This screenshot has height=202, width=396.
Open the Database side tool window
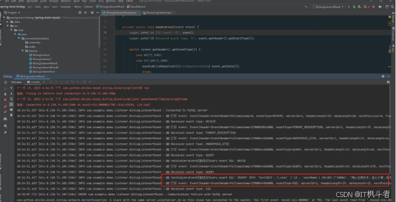click(x=394, y=33)
